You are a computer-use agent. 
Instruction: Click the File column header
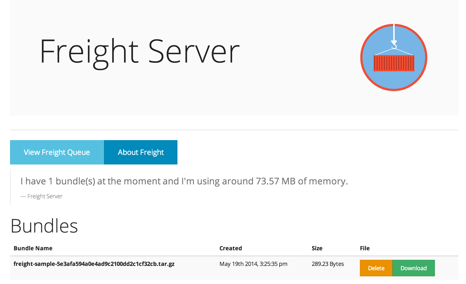[x=365, y=248]
